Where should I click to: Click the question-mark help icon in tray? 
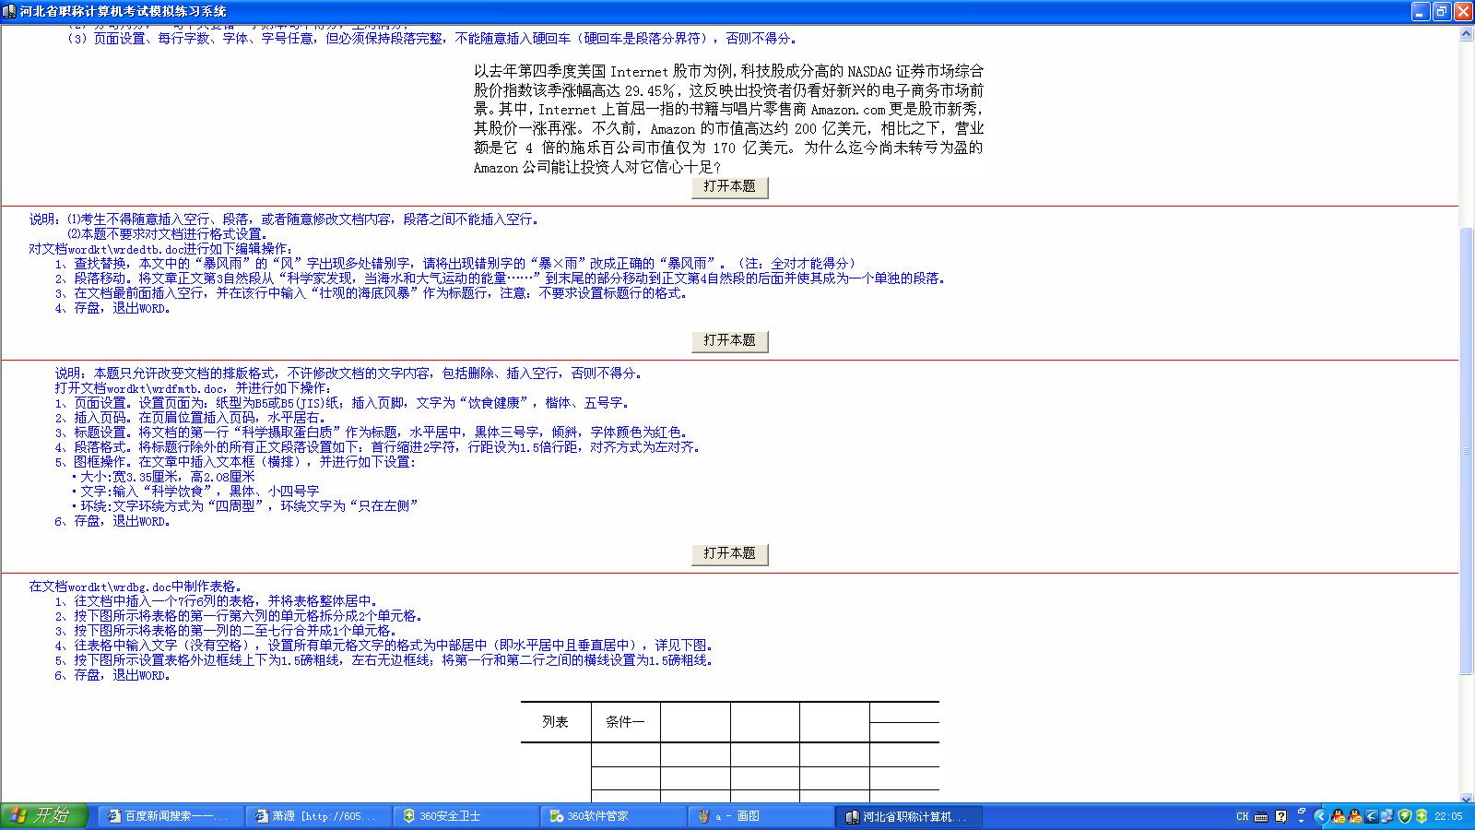click(1281, 817)
